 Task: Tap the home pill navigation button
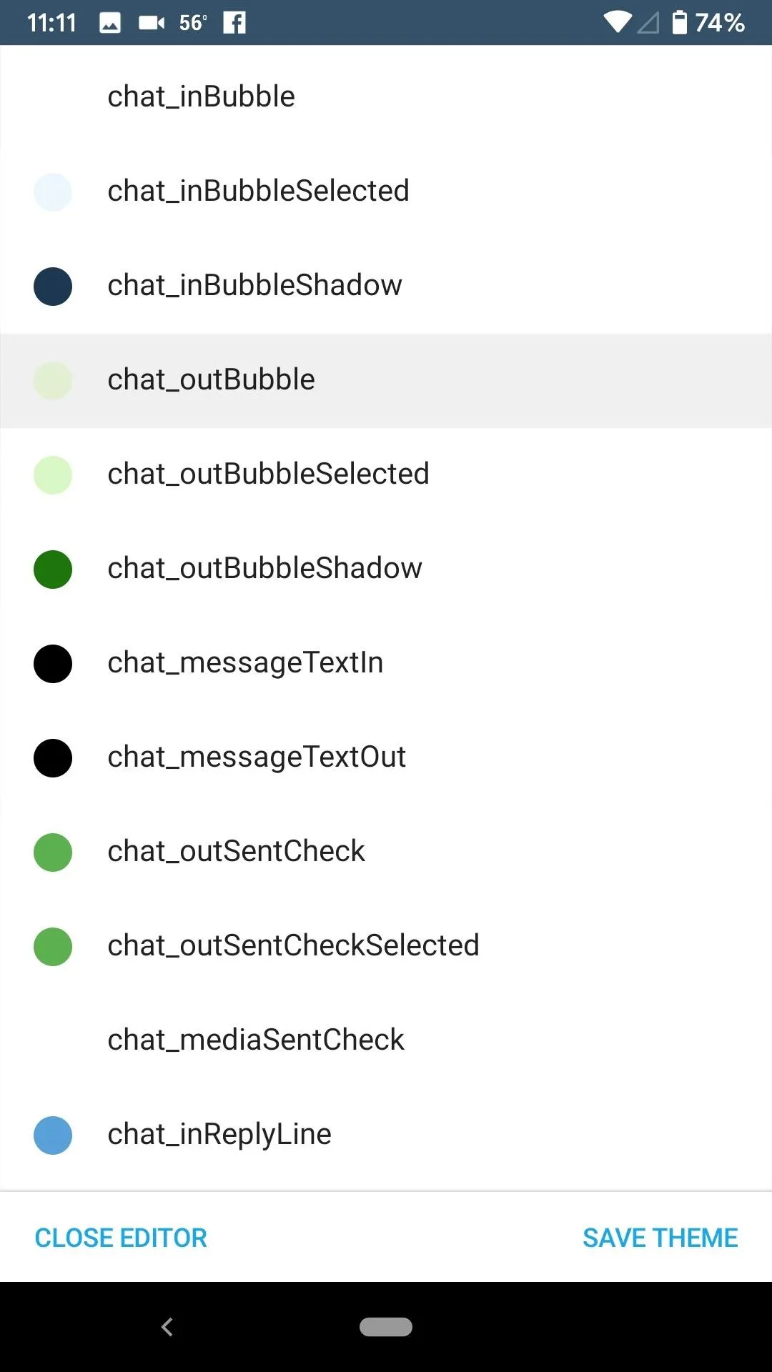(386, 1327)
